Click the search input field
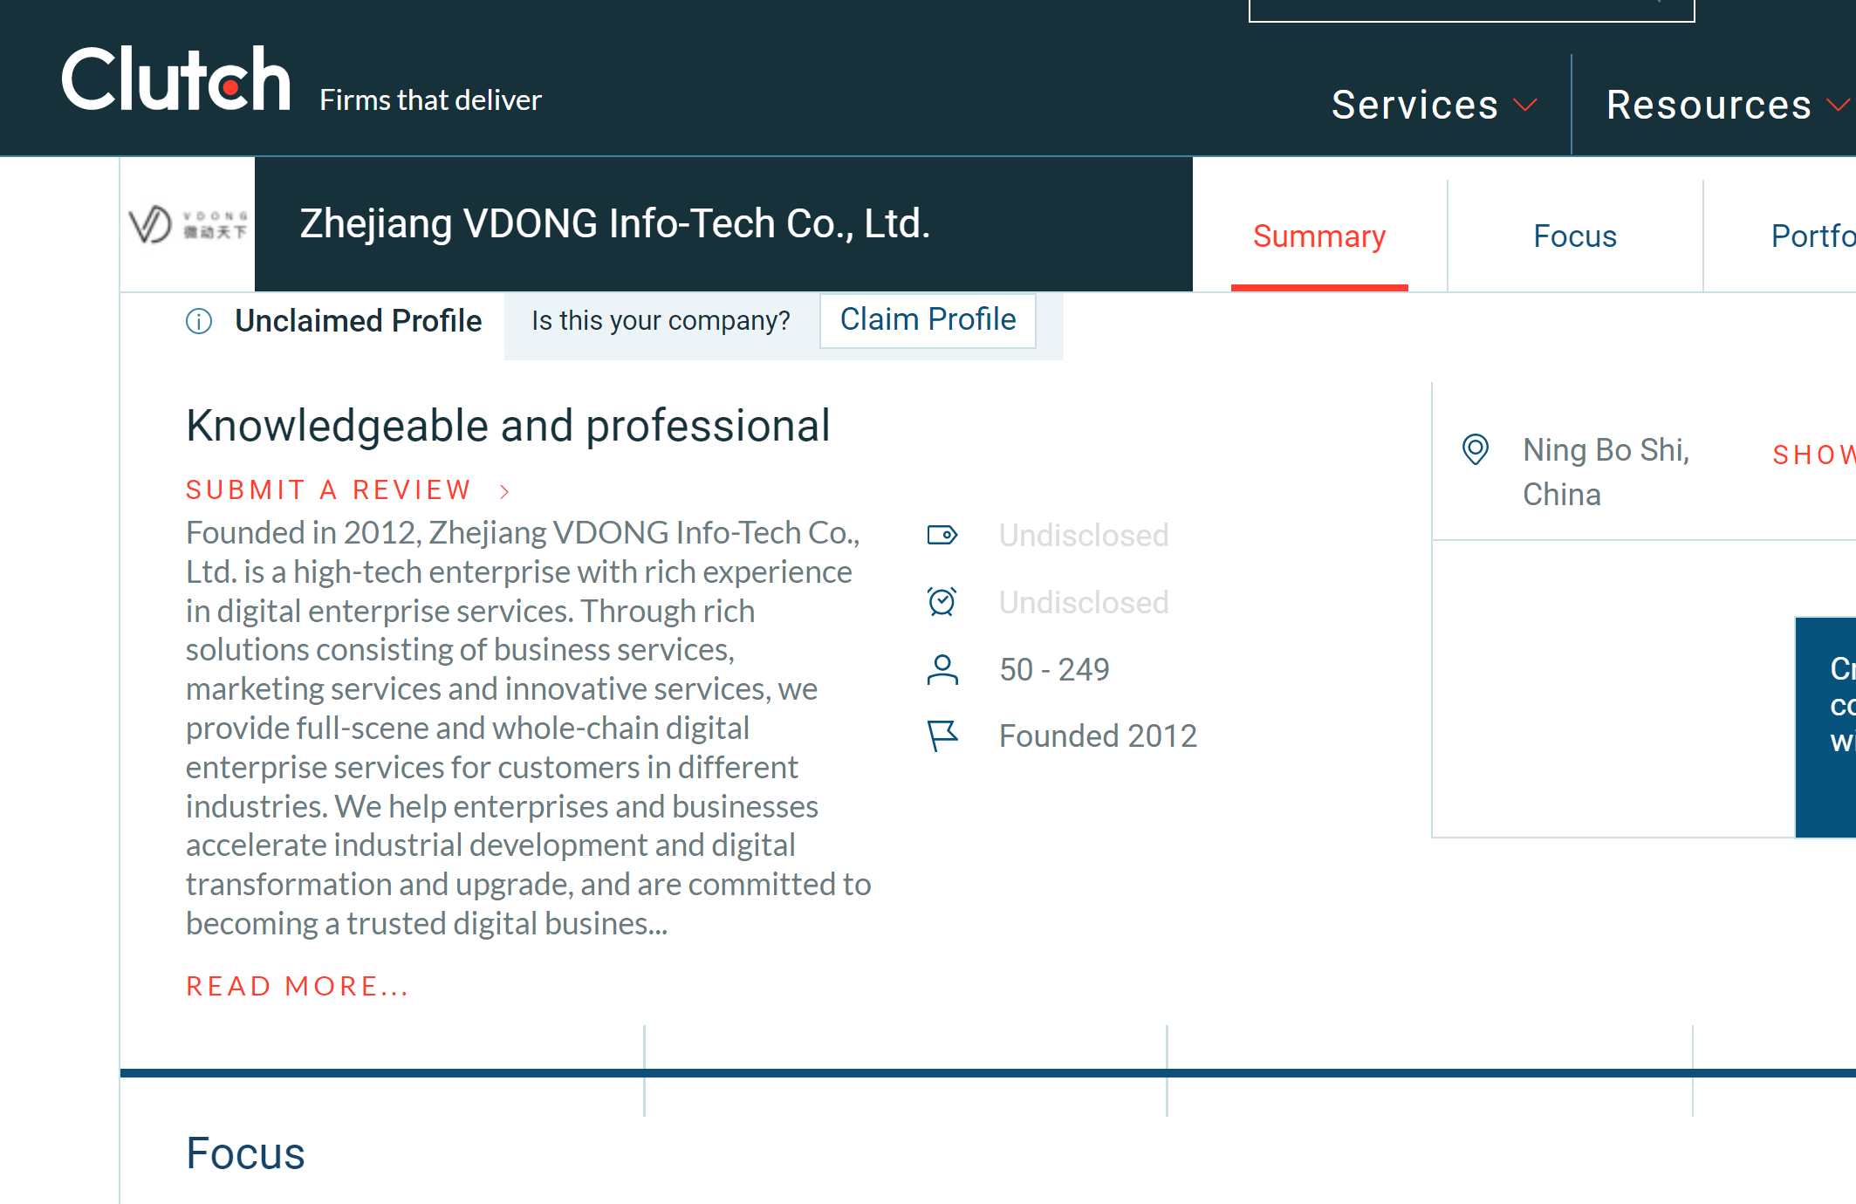 click(1449, 9)
